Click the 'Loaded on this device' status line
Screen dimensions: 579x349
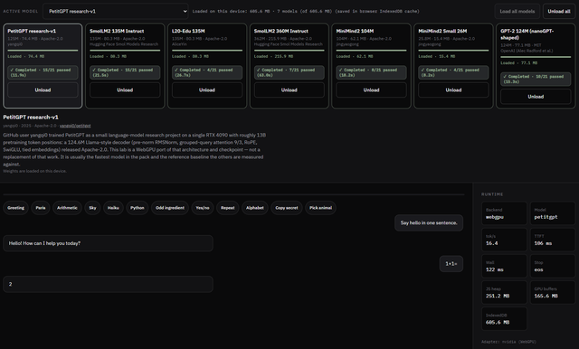click(306, 12)
